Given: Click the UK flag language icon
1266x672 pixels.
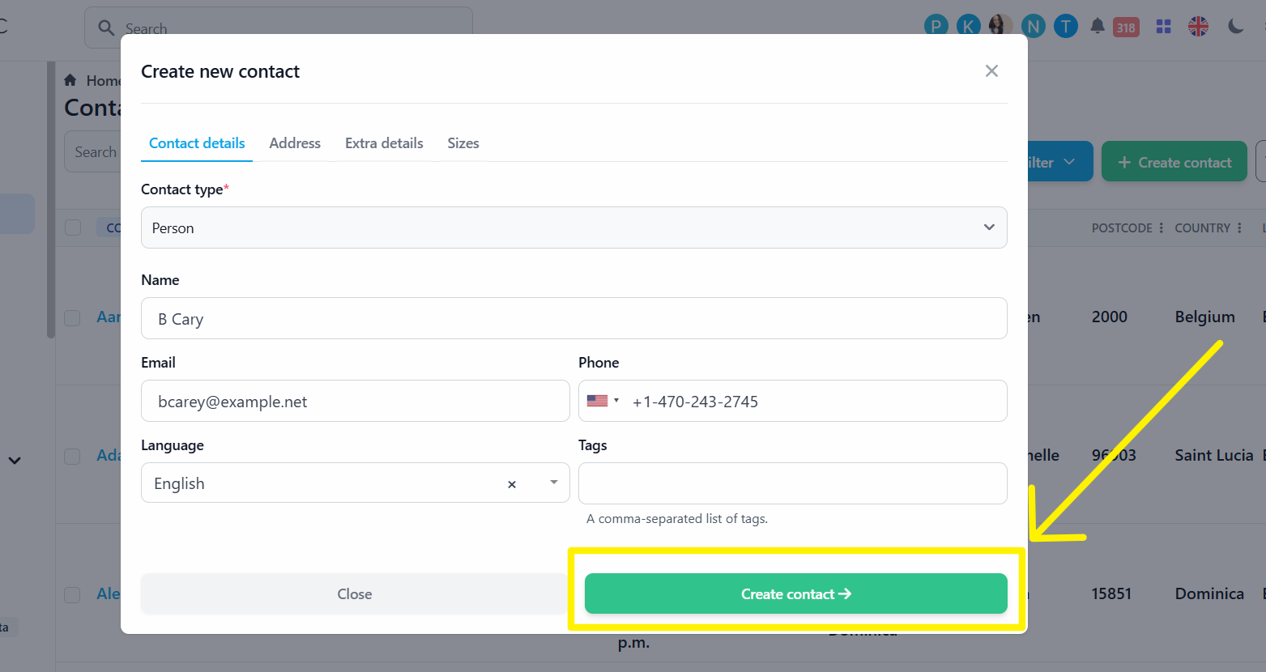Looking at the screenshot, I should 1199,27.
